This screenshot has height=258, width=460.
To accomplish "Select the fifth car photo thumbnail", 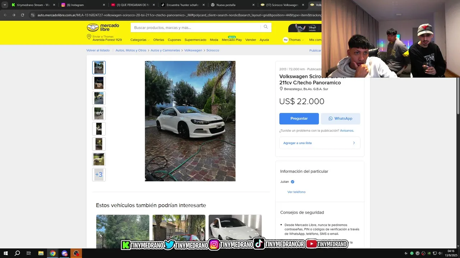I will tap(99, 129).
